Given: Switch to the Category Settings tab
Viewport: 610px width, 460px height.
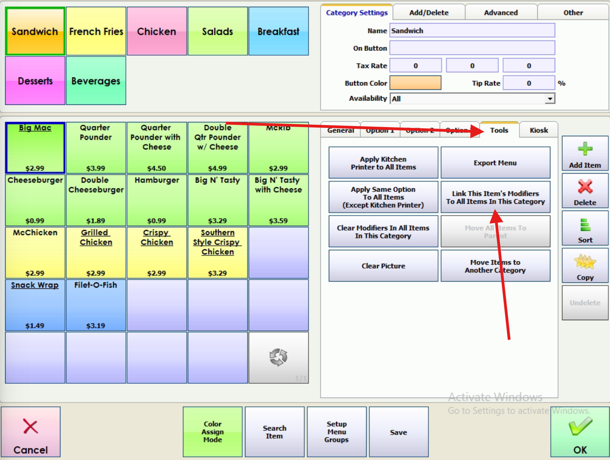Looking at the screenshot, I should (x=357, y=12).
